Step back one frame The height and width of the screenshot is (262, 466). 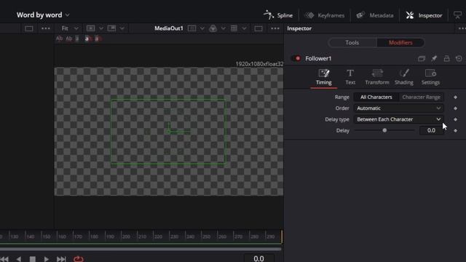(18, 259)
